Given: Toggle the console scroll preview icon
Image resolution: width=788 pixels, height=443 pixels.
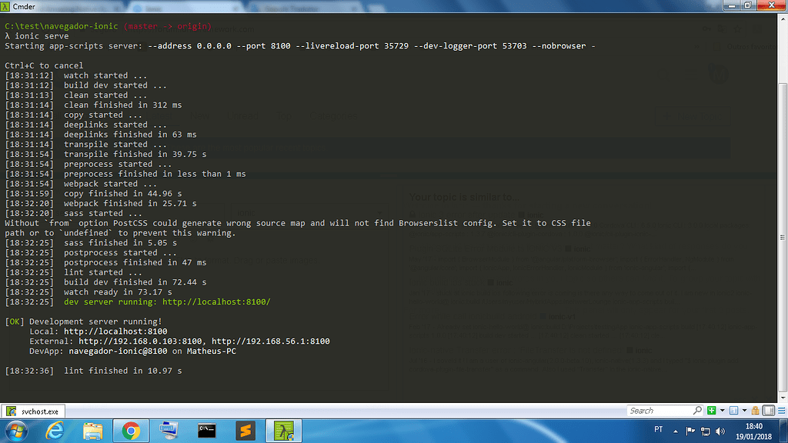Looking at the screenshot, I should (767, 410).
